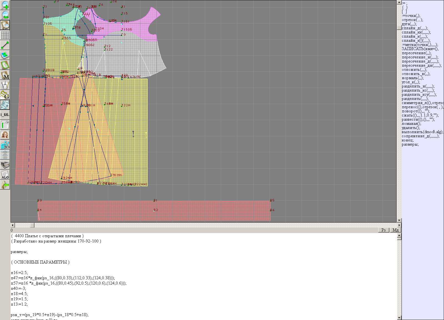Click the door exit arrow icon
The height and width of the screenshot is (320, 444).
coord(5,185)
